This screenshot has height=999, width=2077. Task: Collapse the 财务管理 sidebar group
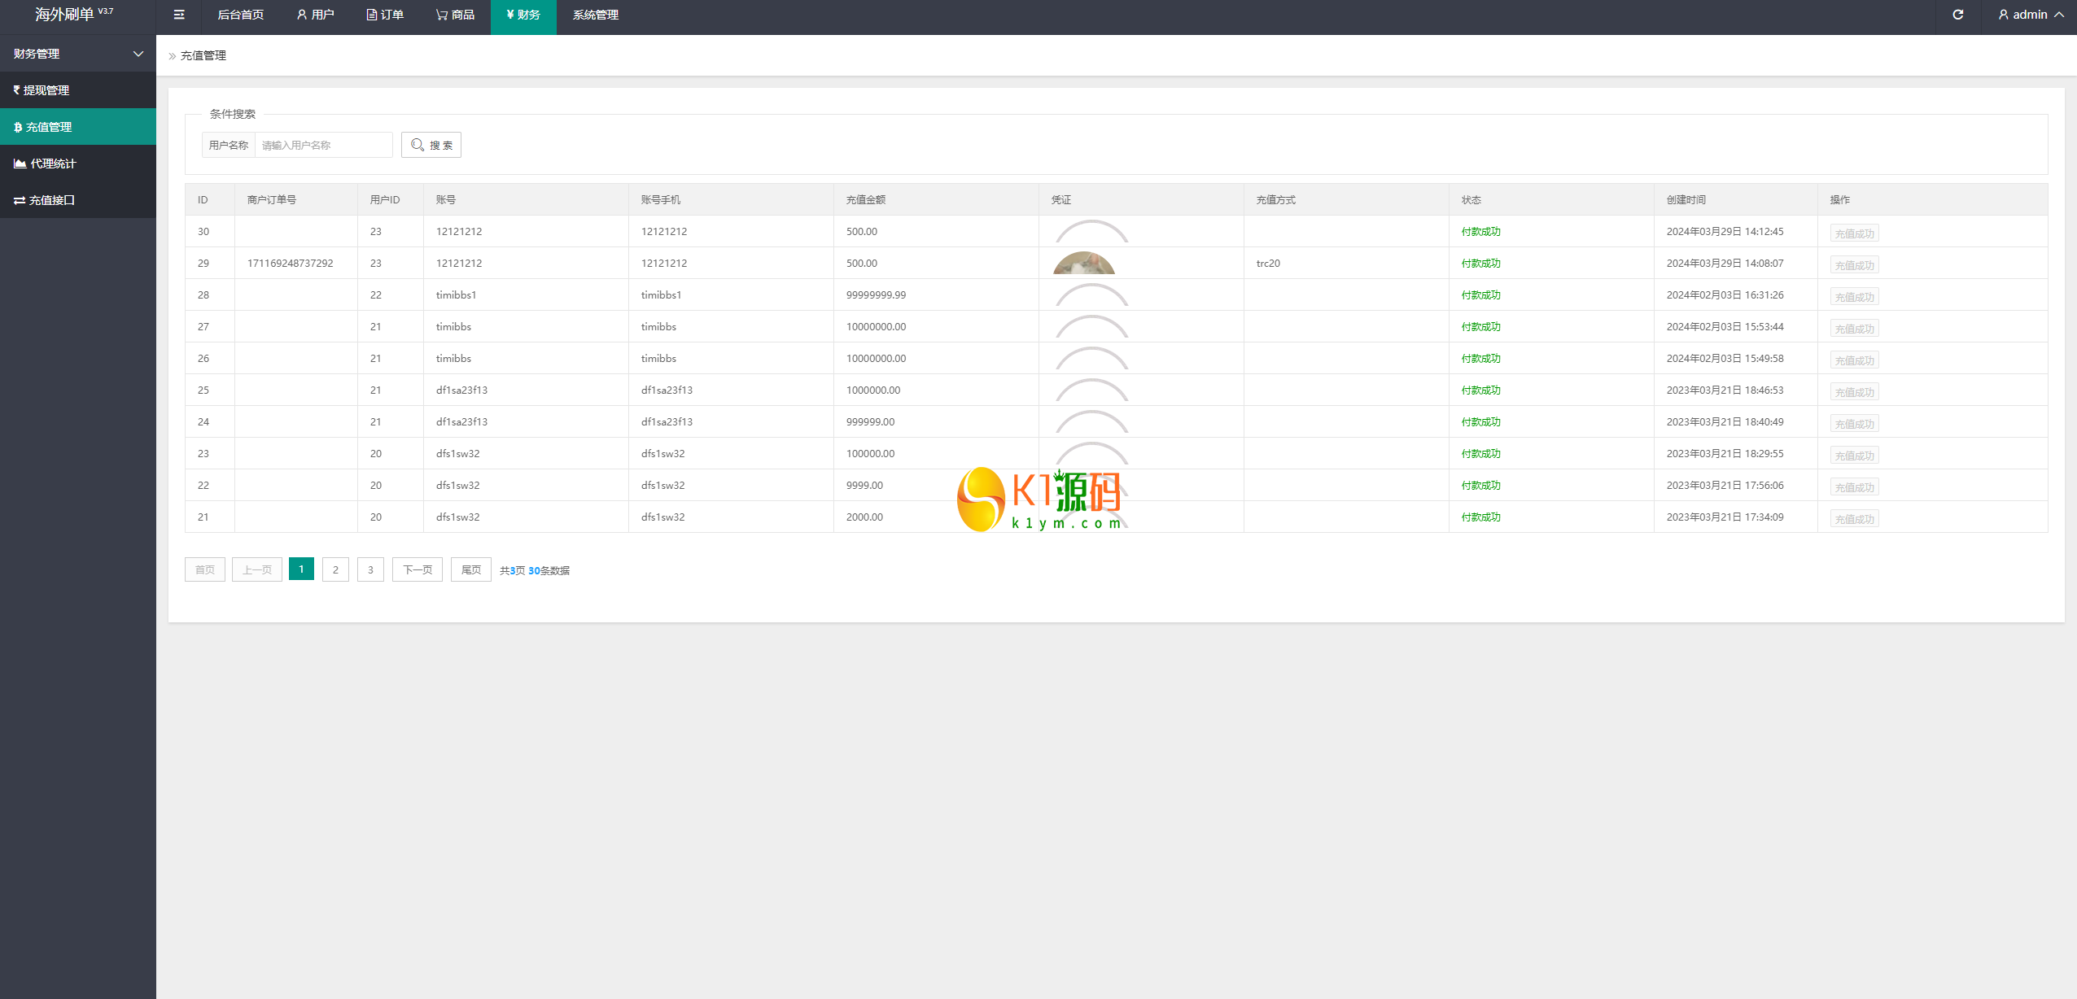coord(77,54)
